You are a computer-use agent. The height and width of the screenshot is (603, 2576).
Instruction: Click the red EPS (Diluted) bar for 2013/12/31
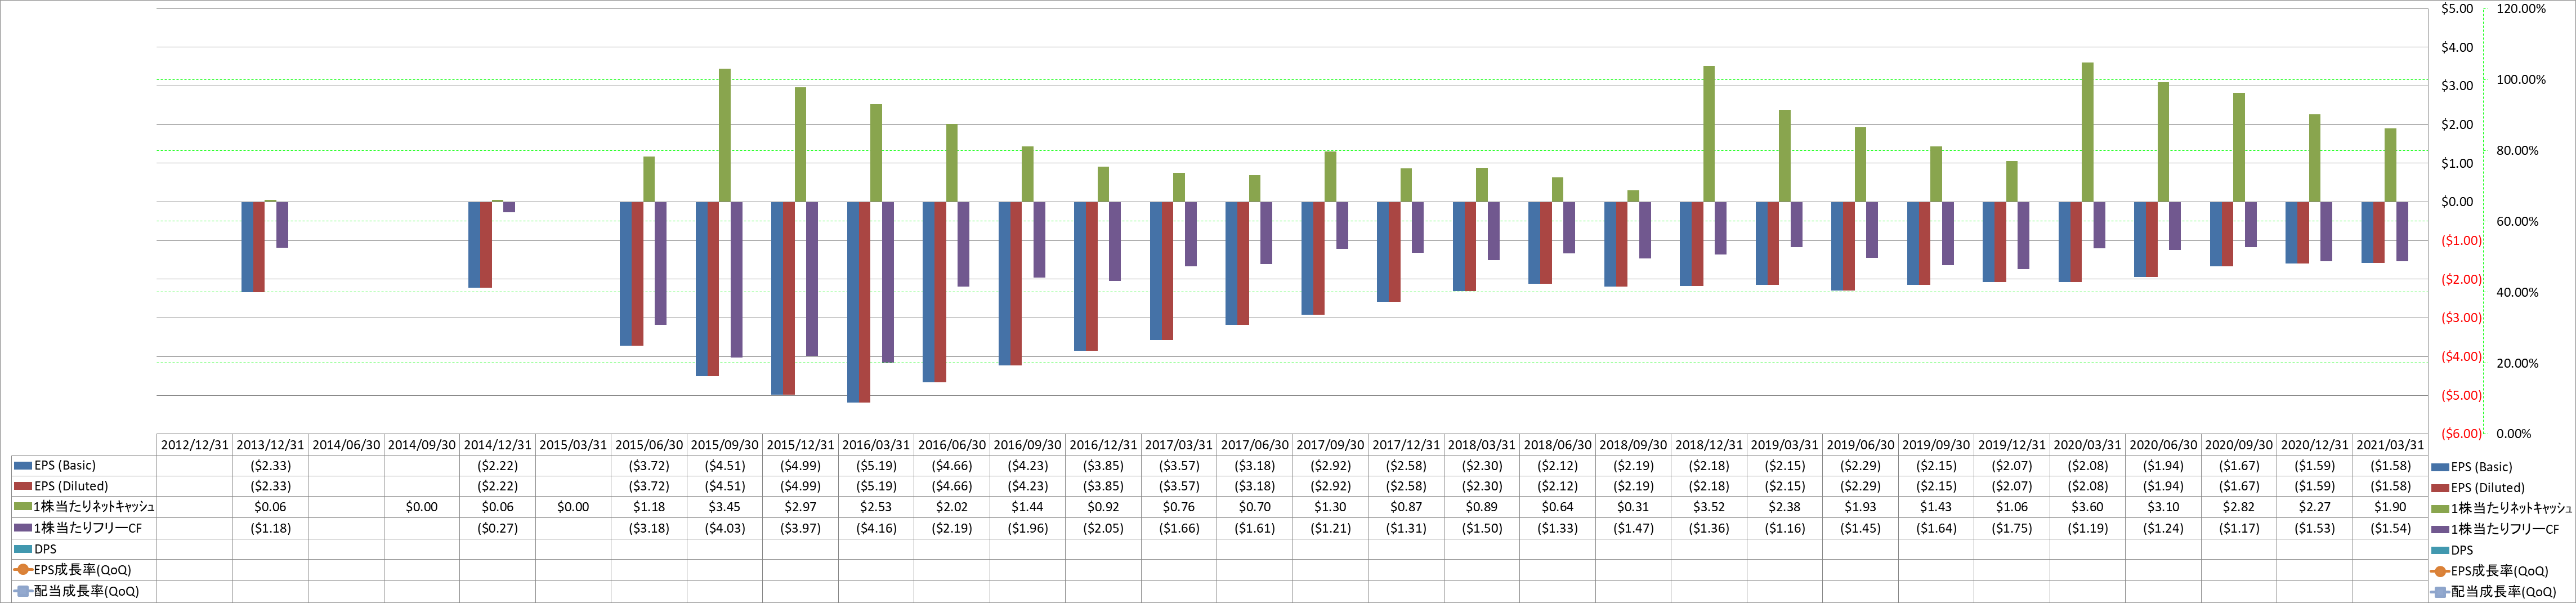click(x=259, y=247)
